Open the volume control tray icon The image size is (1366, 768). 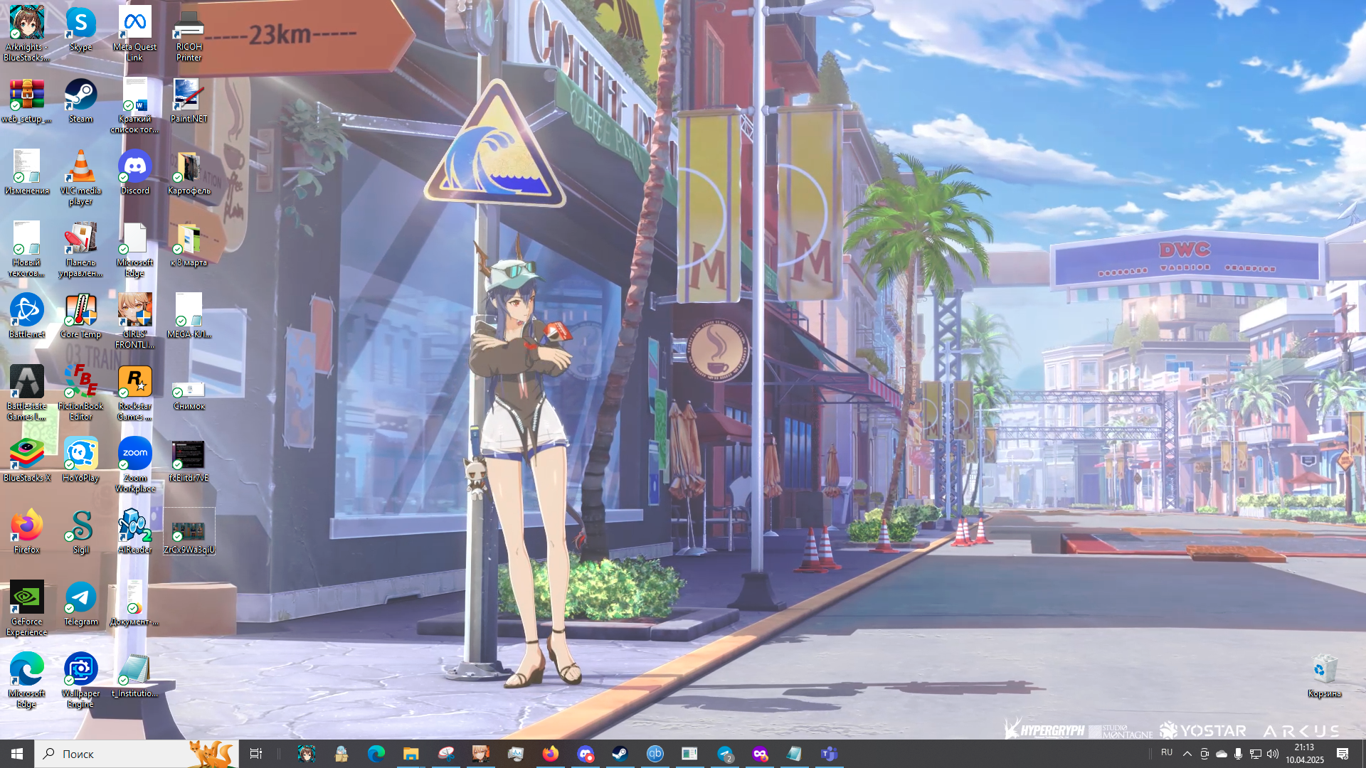pos(1273,754)
